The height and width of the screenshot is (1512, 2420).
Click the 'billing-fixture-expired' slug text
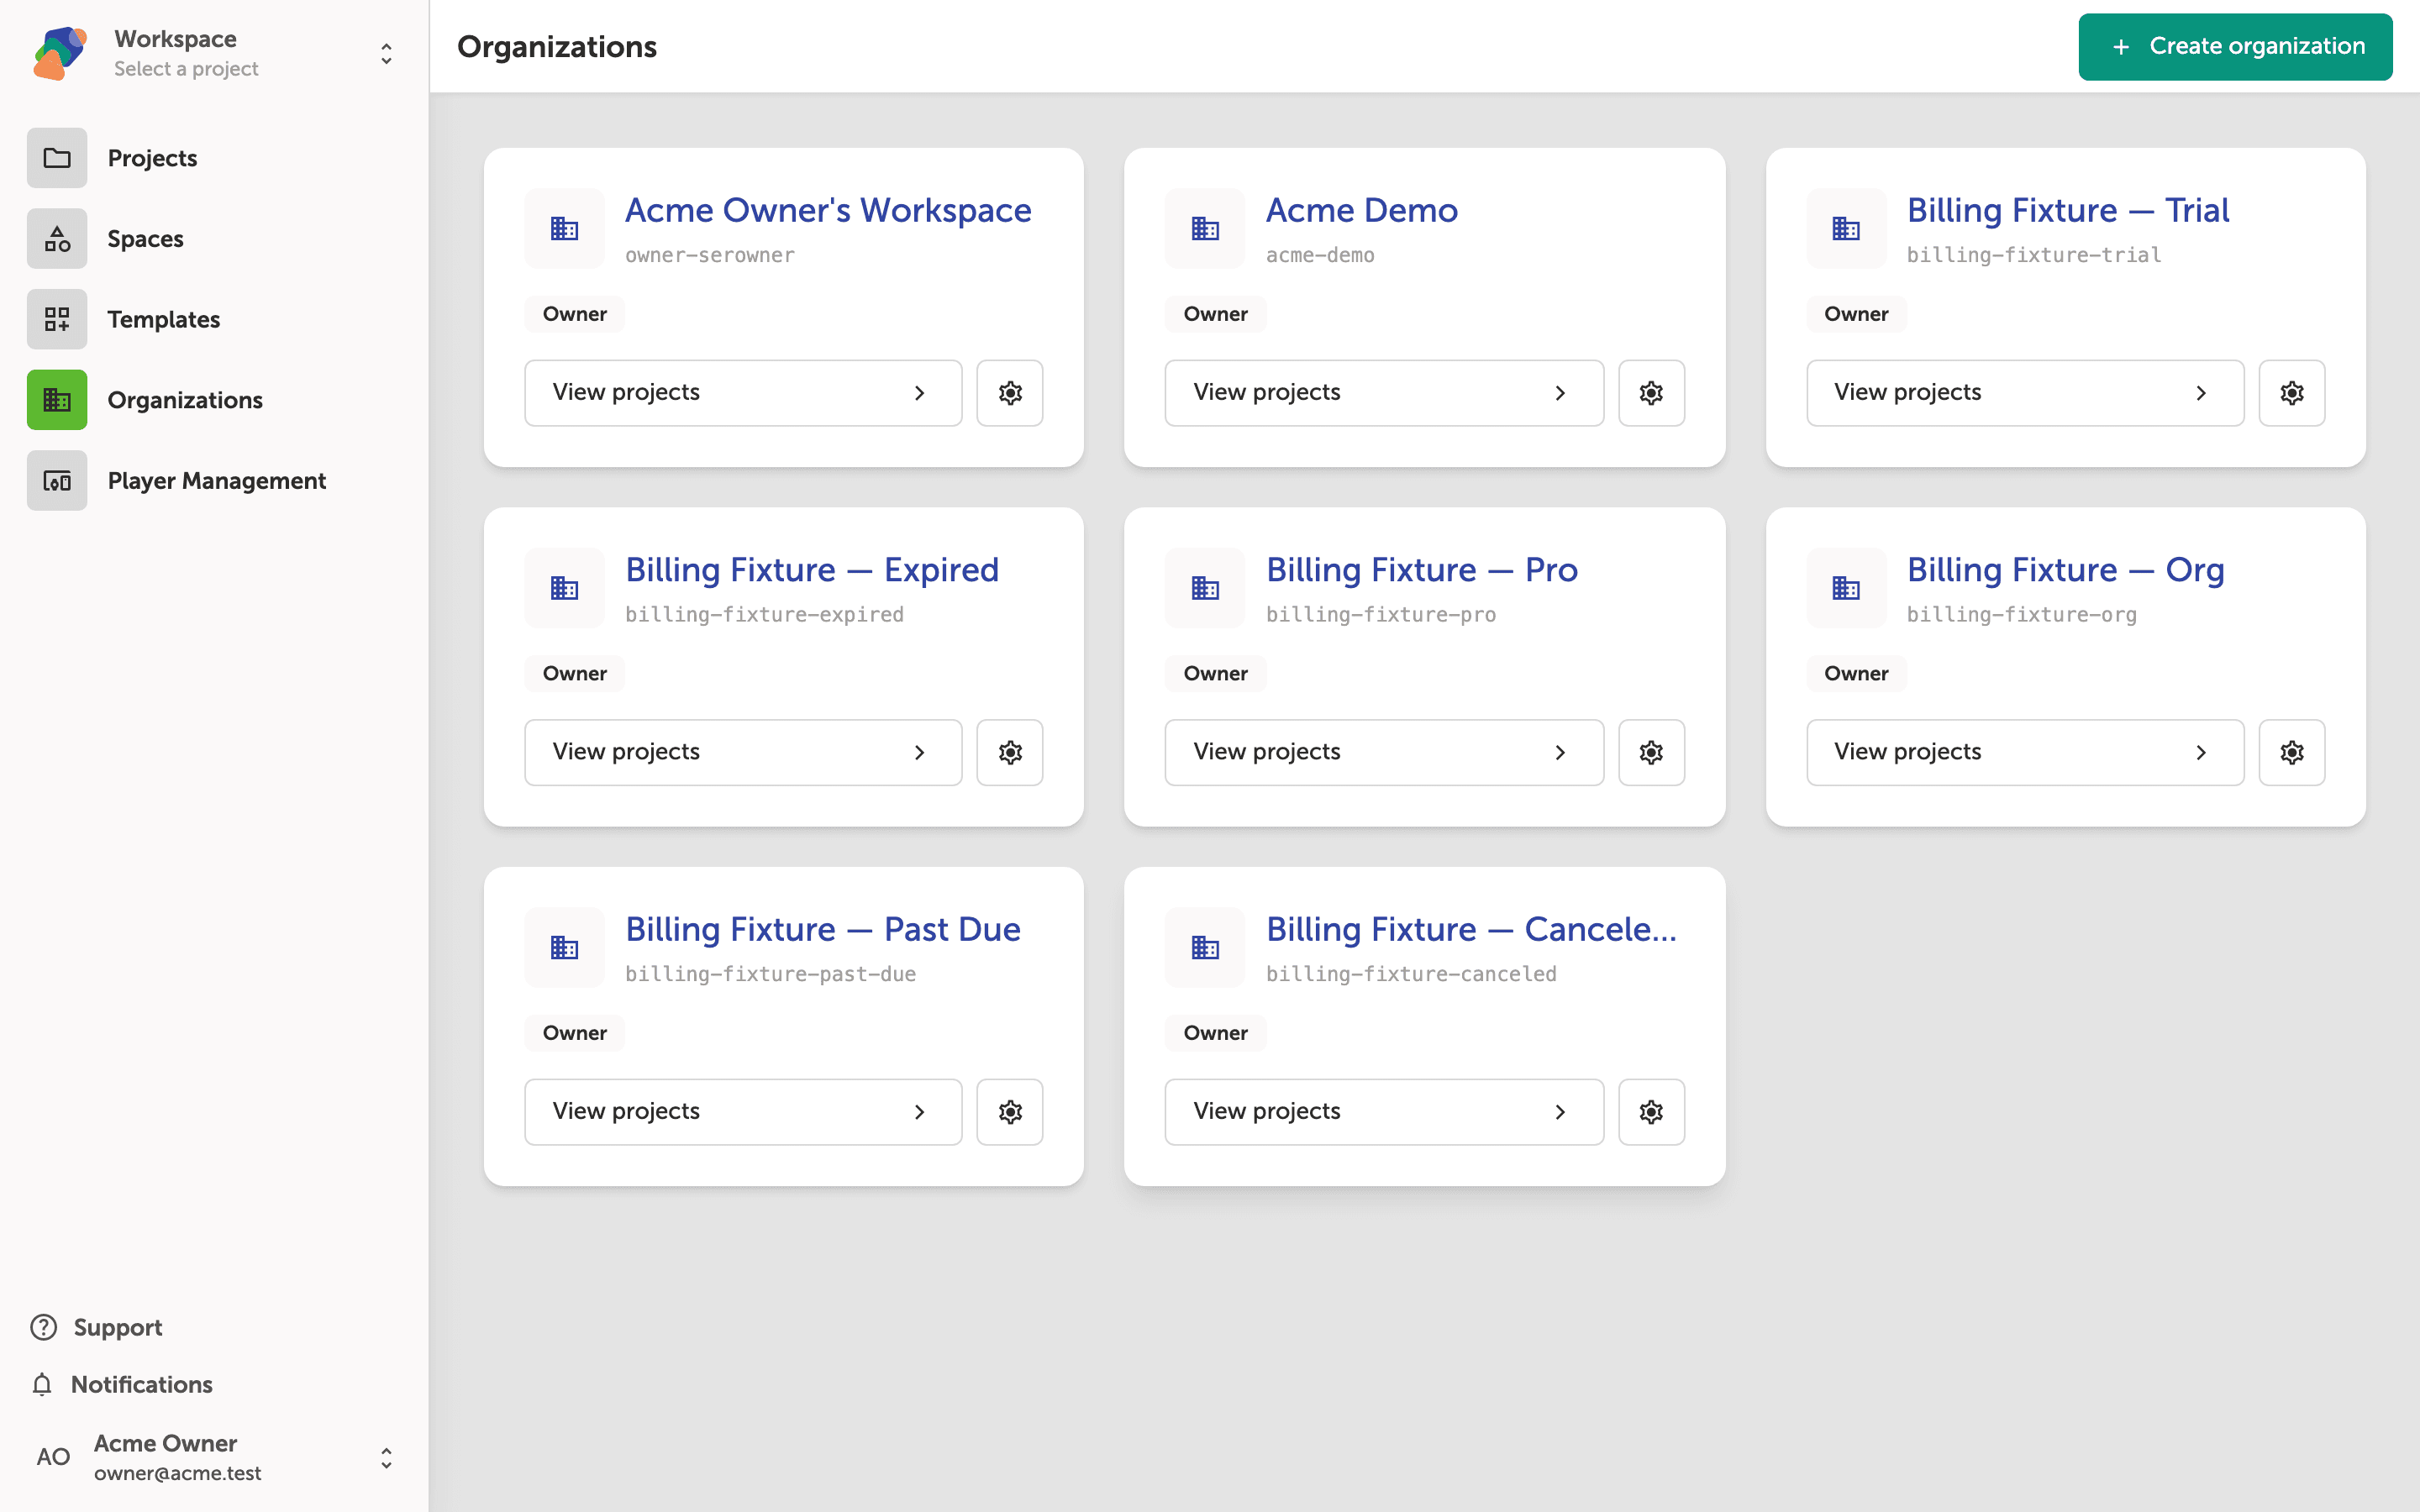click(764, 614)
